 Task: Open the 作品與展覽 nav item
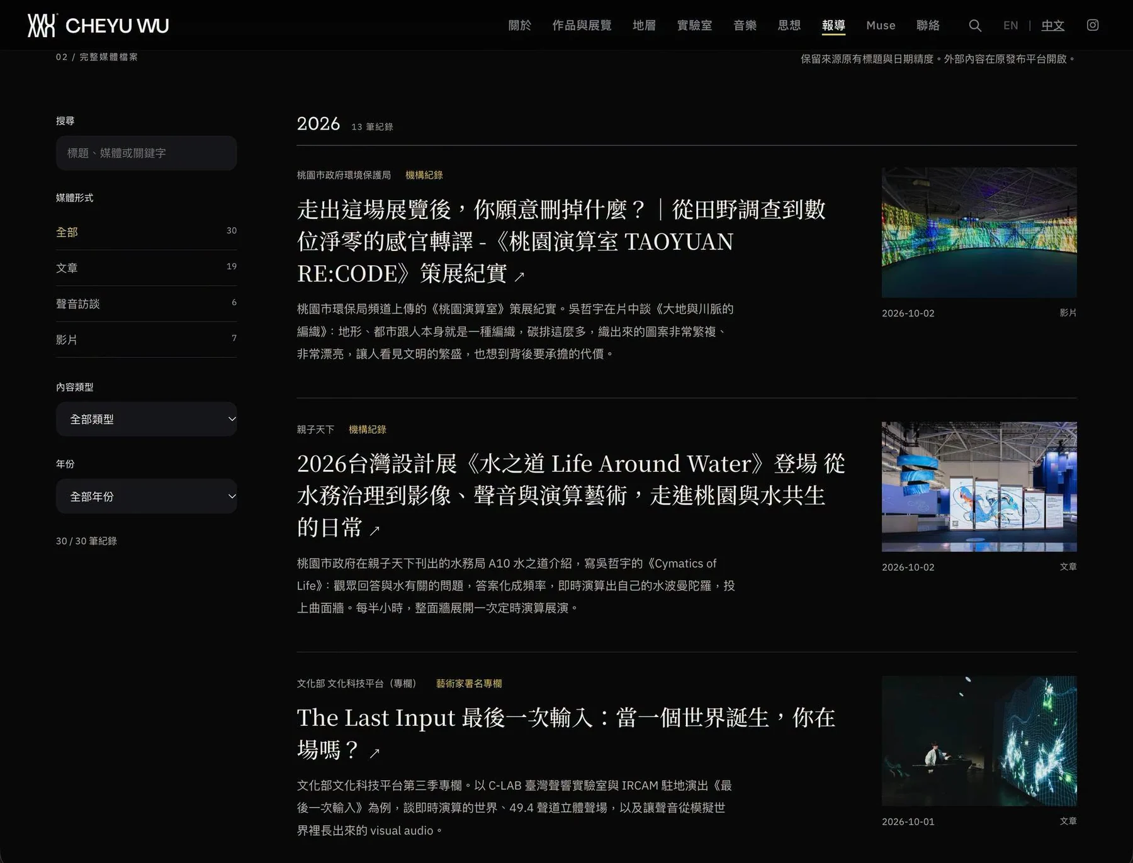(582, 25)
